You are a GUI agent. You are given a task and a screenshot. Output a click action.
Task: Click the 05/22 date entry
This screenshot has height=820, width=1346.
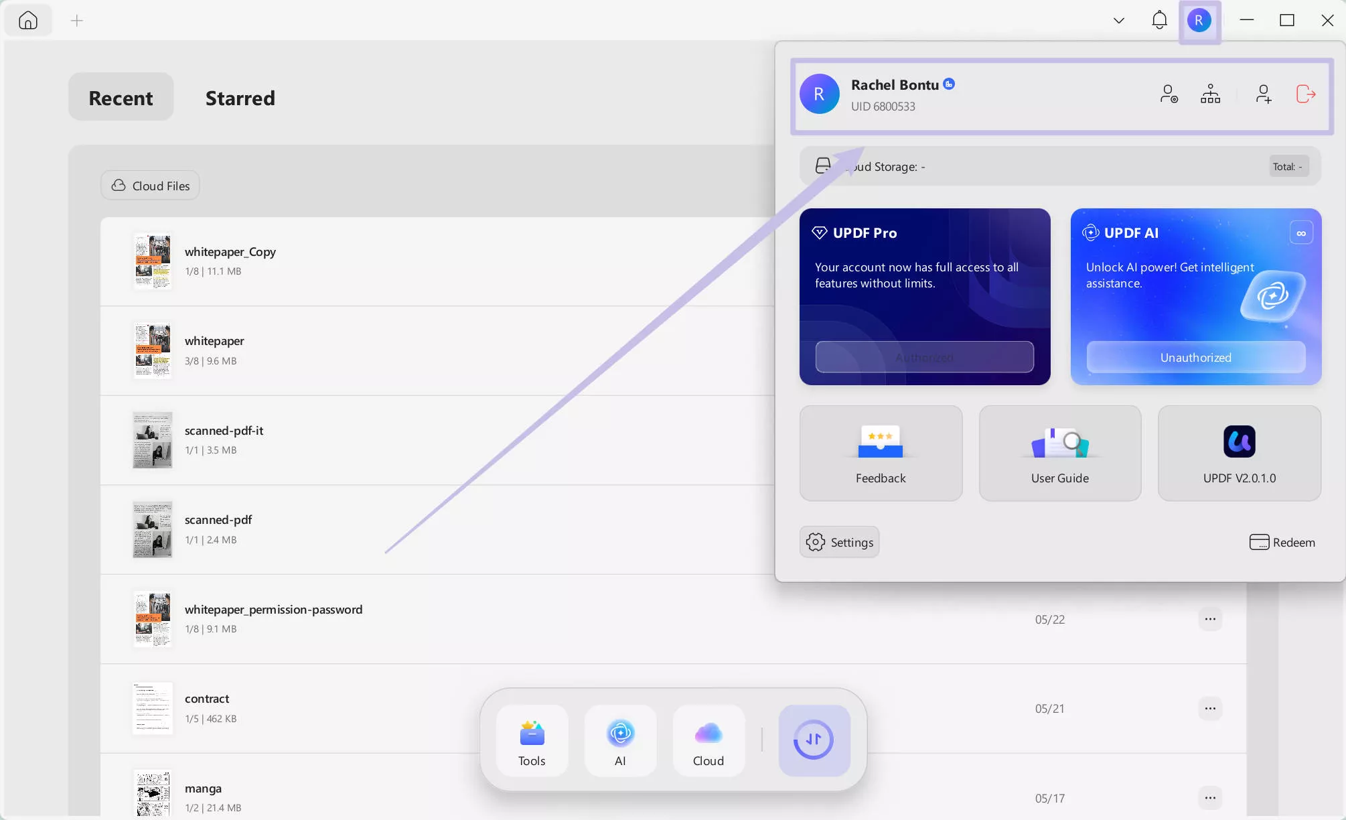coord(1049,620)
